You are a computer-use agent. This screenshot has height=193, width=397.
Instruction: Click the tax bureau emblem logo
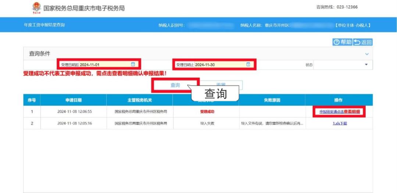36,8
